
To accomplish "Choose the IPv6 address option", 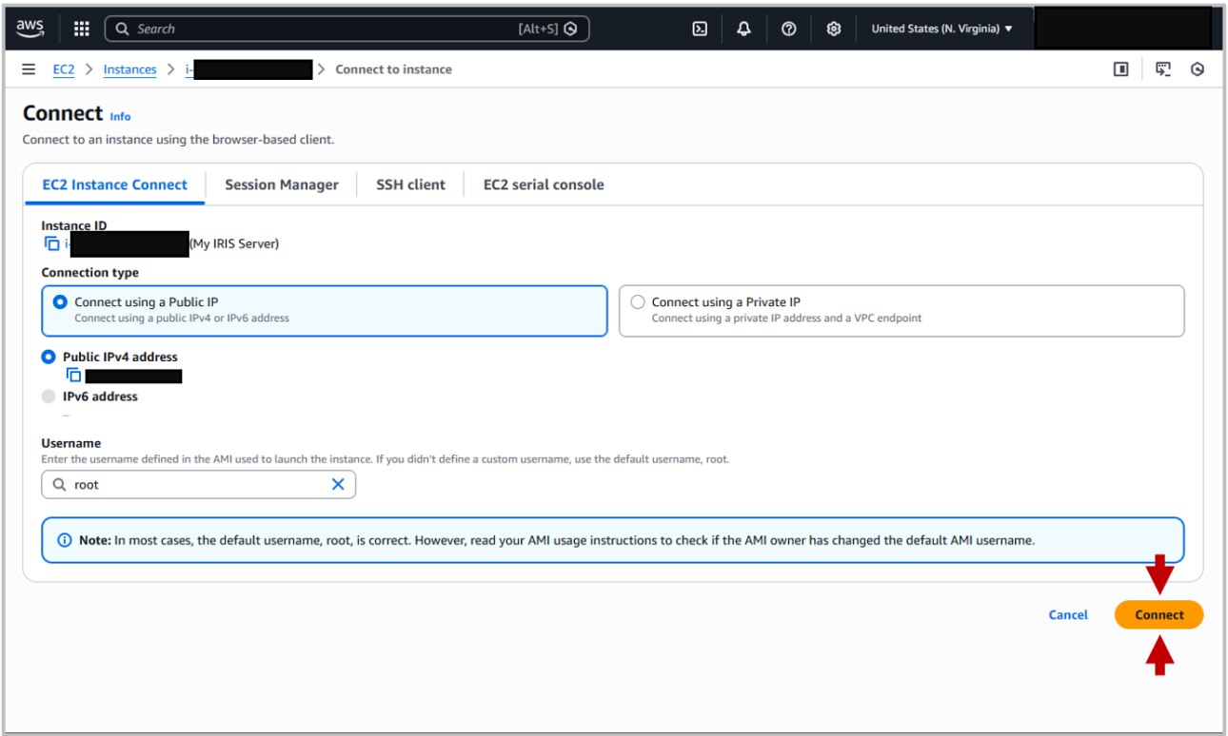I will click(48, 397).
